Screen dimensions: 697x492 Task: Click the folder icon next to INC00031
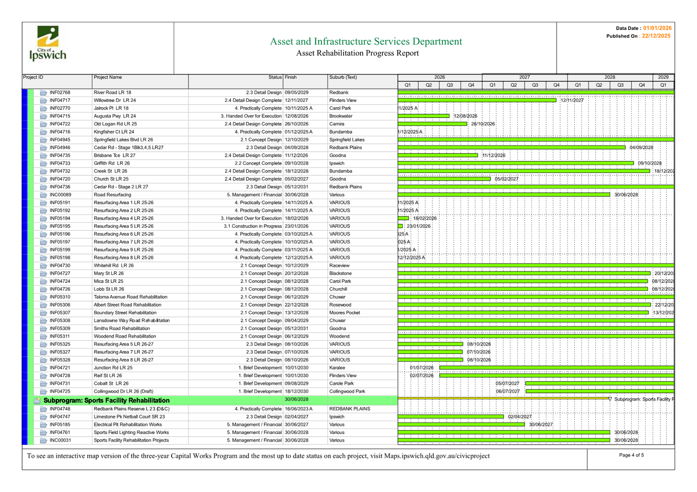tap(43, 441)
